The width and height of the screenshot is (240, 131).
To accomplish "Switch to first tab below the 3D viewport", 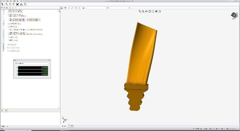I will [x=64, y=126].
